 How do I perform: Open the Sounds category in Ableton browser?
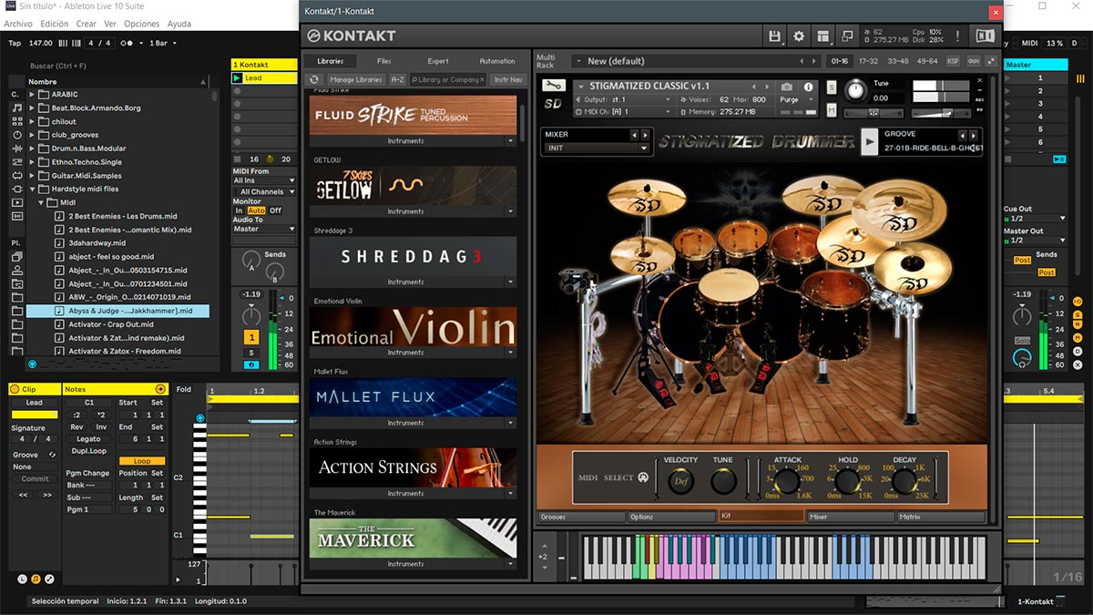[x=18, y=108]
